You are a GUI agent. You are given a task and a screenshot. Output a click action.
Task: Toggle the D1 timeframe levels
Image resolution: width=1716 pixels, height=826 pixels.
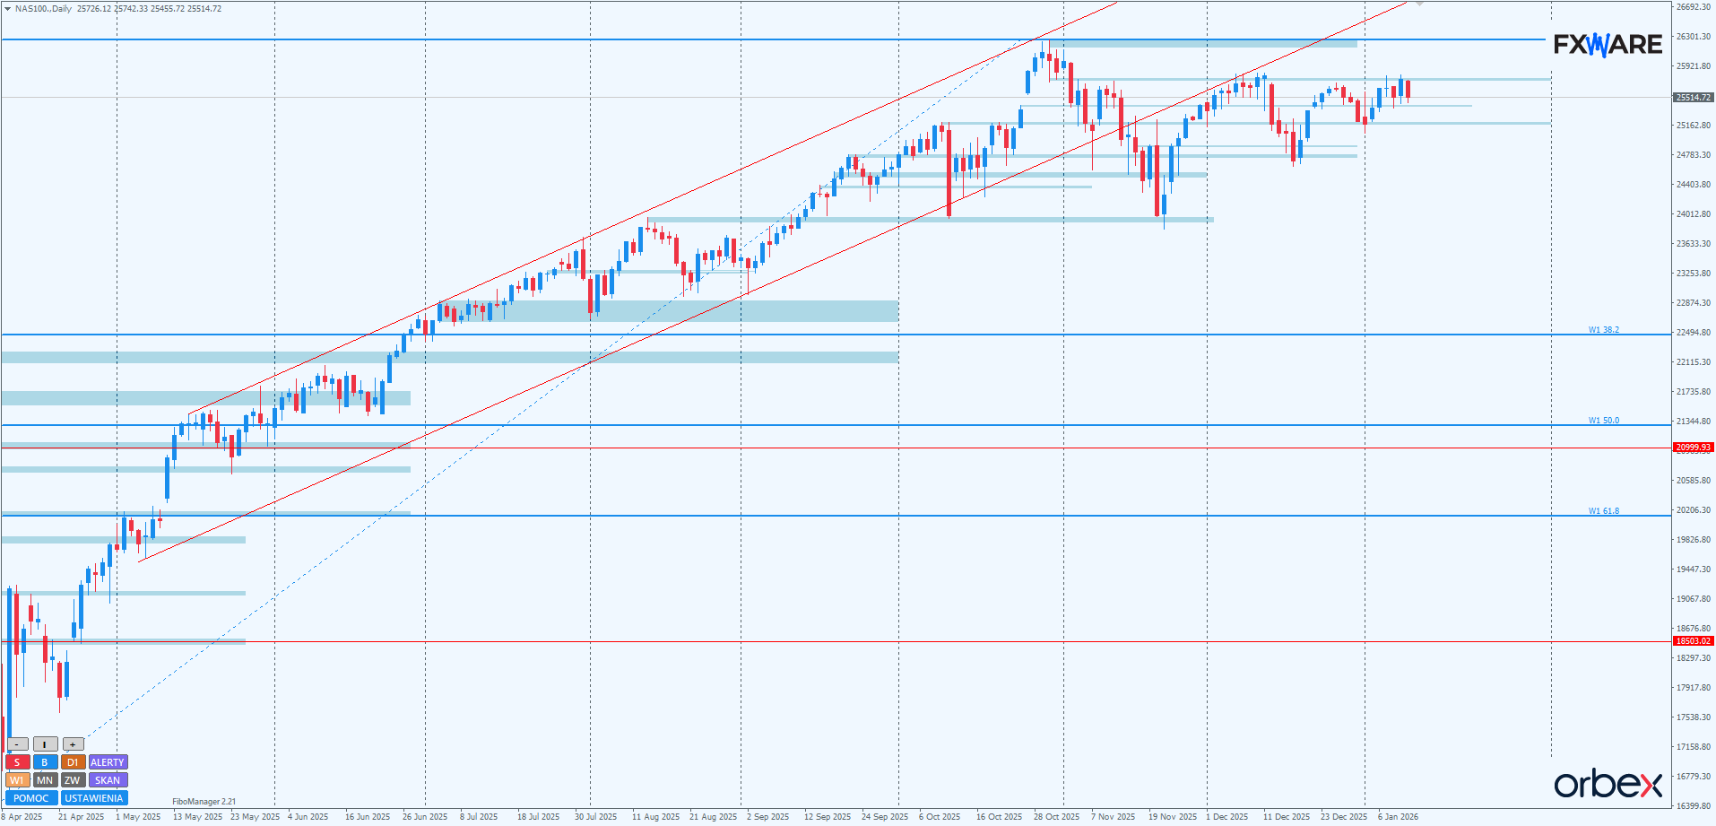pos(73,762)
